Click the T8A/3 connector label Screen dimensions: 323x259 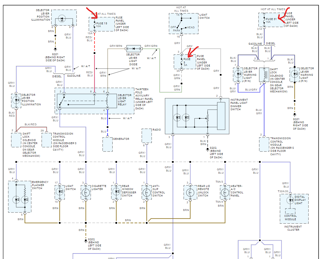tap(219, 182)
